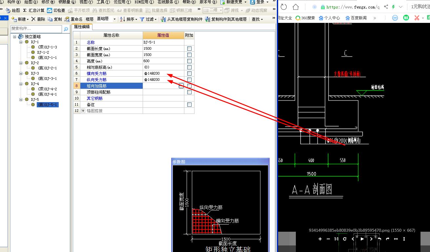The image size is (430, 252).
Task: Click the component search magnifier icon
Action: click(x=66, y=29)
